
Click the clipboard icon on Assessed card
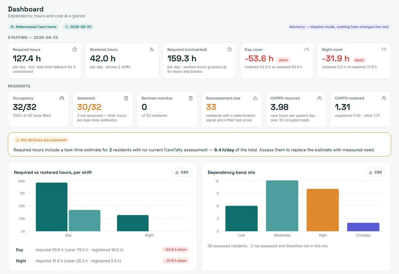coord(126,98)
